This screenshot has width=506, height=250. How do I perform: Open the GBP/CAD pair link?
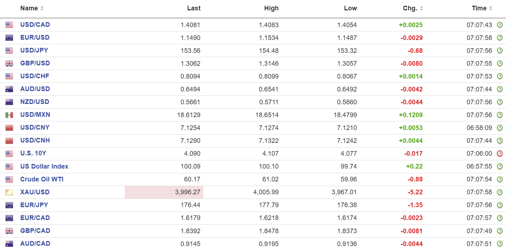35,231
